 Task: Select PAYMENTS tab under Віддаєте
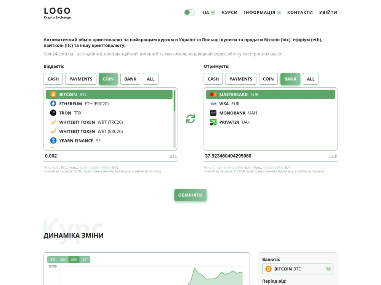point(81,79)
